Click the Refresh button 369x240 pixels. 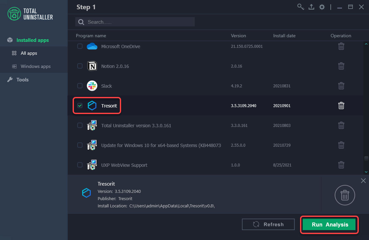[268, 224]
